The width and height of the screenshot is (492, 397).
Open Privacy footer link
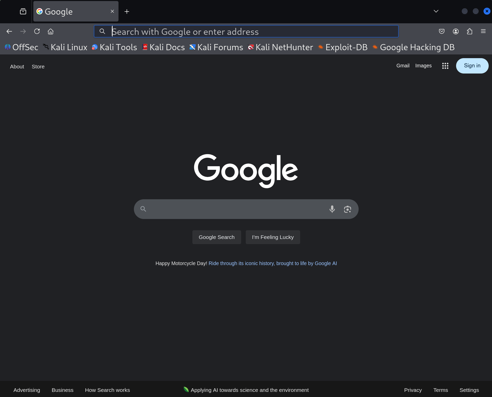(x=413, y=390)
